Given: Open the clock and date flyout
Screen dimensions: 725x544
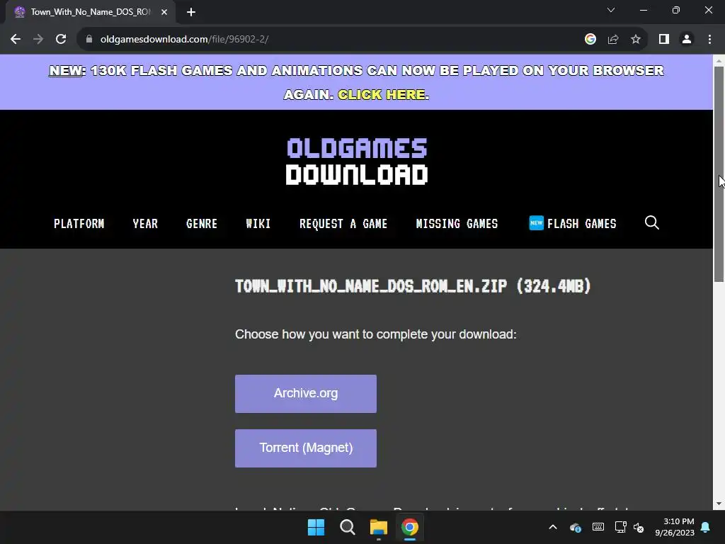Looking at the screenshot, I should tap(675, 527).
